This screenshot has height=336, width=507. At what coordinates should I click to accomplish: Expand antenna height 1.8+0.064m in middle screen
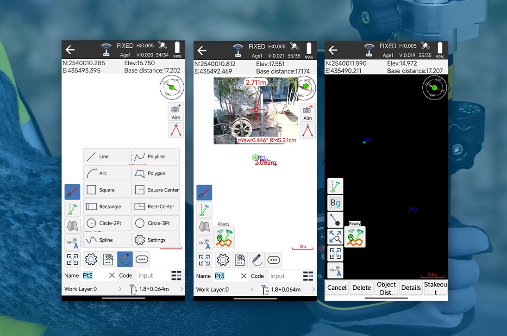pyautogui.click(x=287, y=290)
